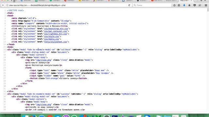This screenshot has height=117, width=209.
Task: Focus the view-source URL address field
Action: [67, 5]
